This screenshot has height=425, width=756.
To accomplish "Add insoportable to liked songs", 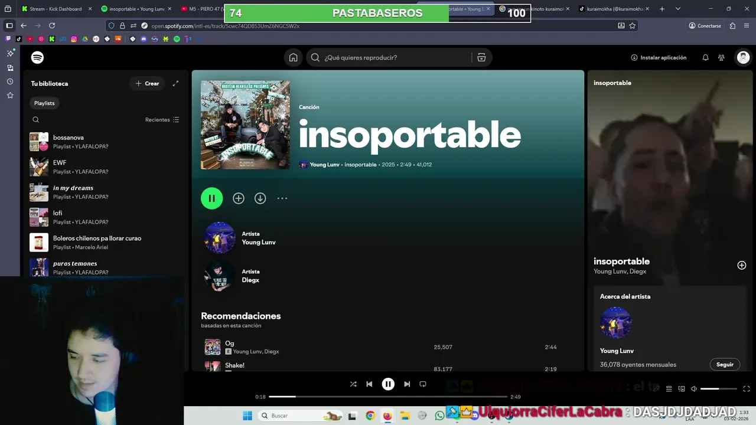I will coord(239,198).
